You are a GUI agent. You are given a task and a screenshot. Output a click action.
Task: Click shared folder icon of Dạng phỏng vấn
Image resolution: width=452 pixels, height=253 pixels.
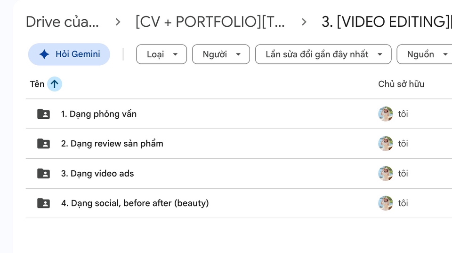(x=43, y=114)
